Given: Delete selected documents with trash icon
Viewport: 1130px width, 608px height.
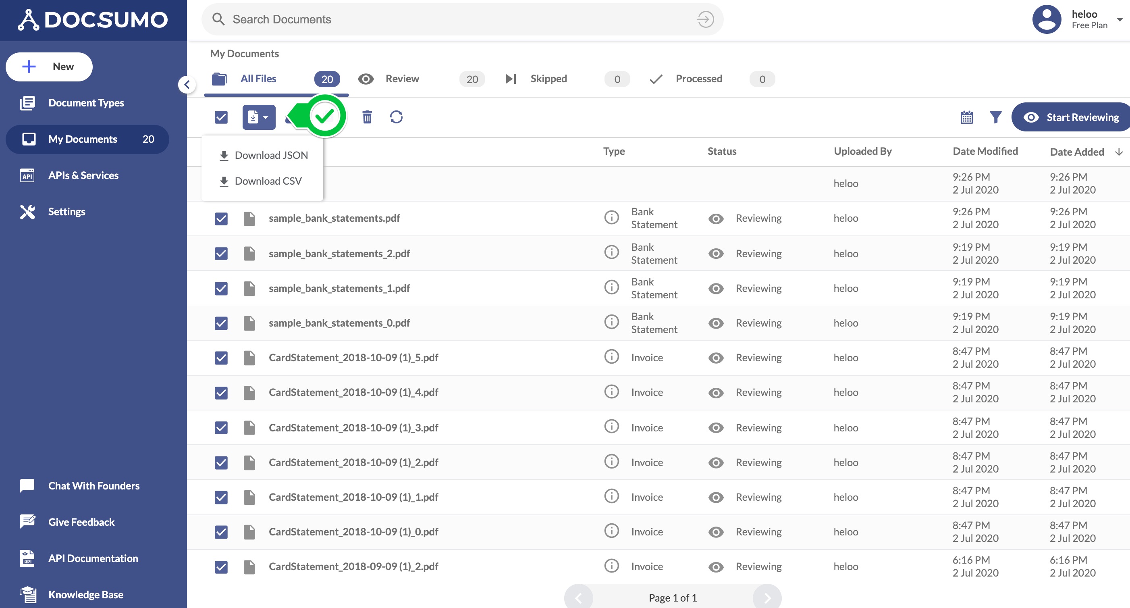Looking at the screenshot, I should [367, 117].
